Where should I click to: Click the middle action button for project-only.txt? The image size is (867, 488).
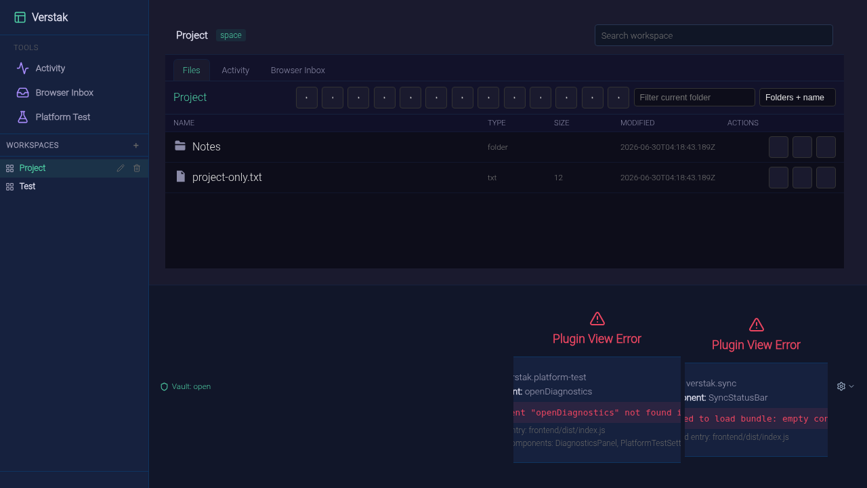(802, 178)
